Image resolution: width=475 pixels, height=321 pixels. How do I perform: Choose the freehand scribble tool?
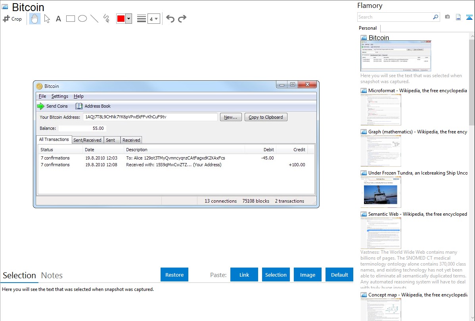(x=106, y=19)
